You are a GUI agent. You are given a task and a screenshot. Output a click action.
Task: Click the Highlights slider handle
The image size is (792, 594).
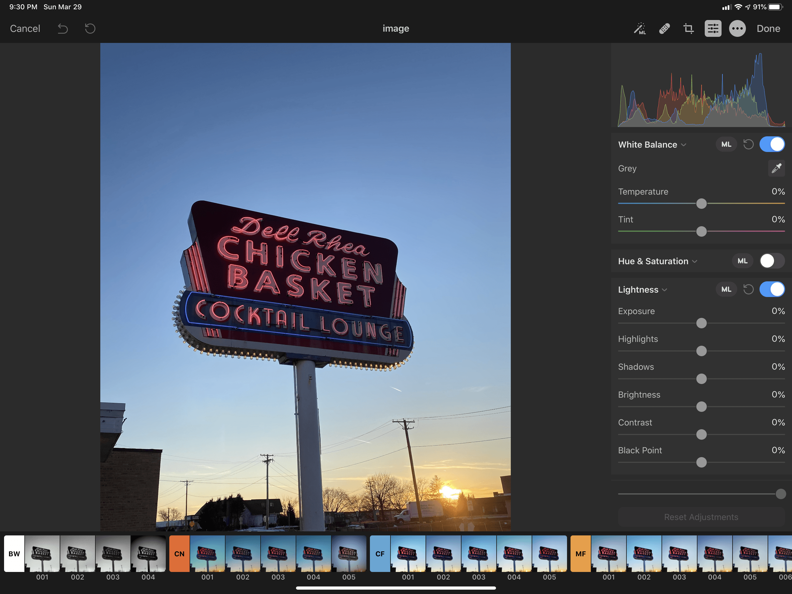click(x=702, y=351)
